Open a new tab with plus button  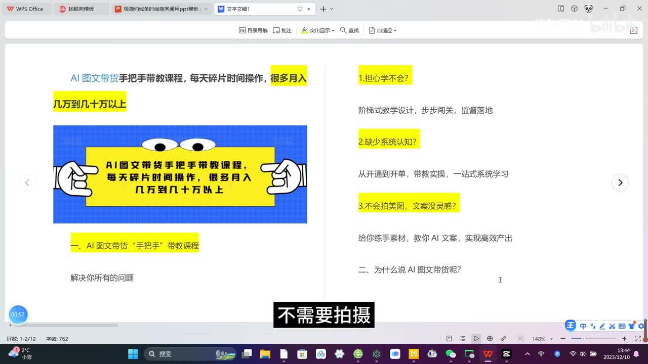point(323,9)
